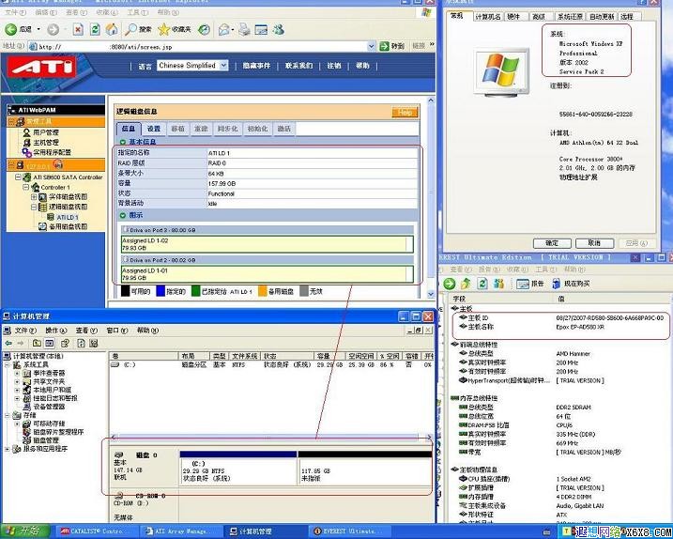The height and width of the screenshot is (539, 673).
Task: Click the 117.85 GB 未指派 unallocated partition block
Action: click(365, 468)
